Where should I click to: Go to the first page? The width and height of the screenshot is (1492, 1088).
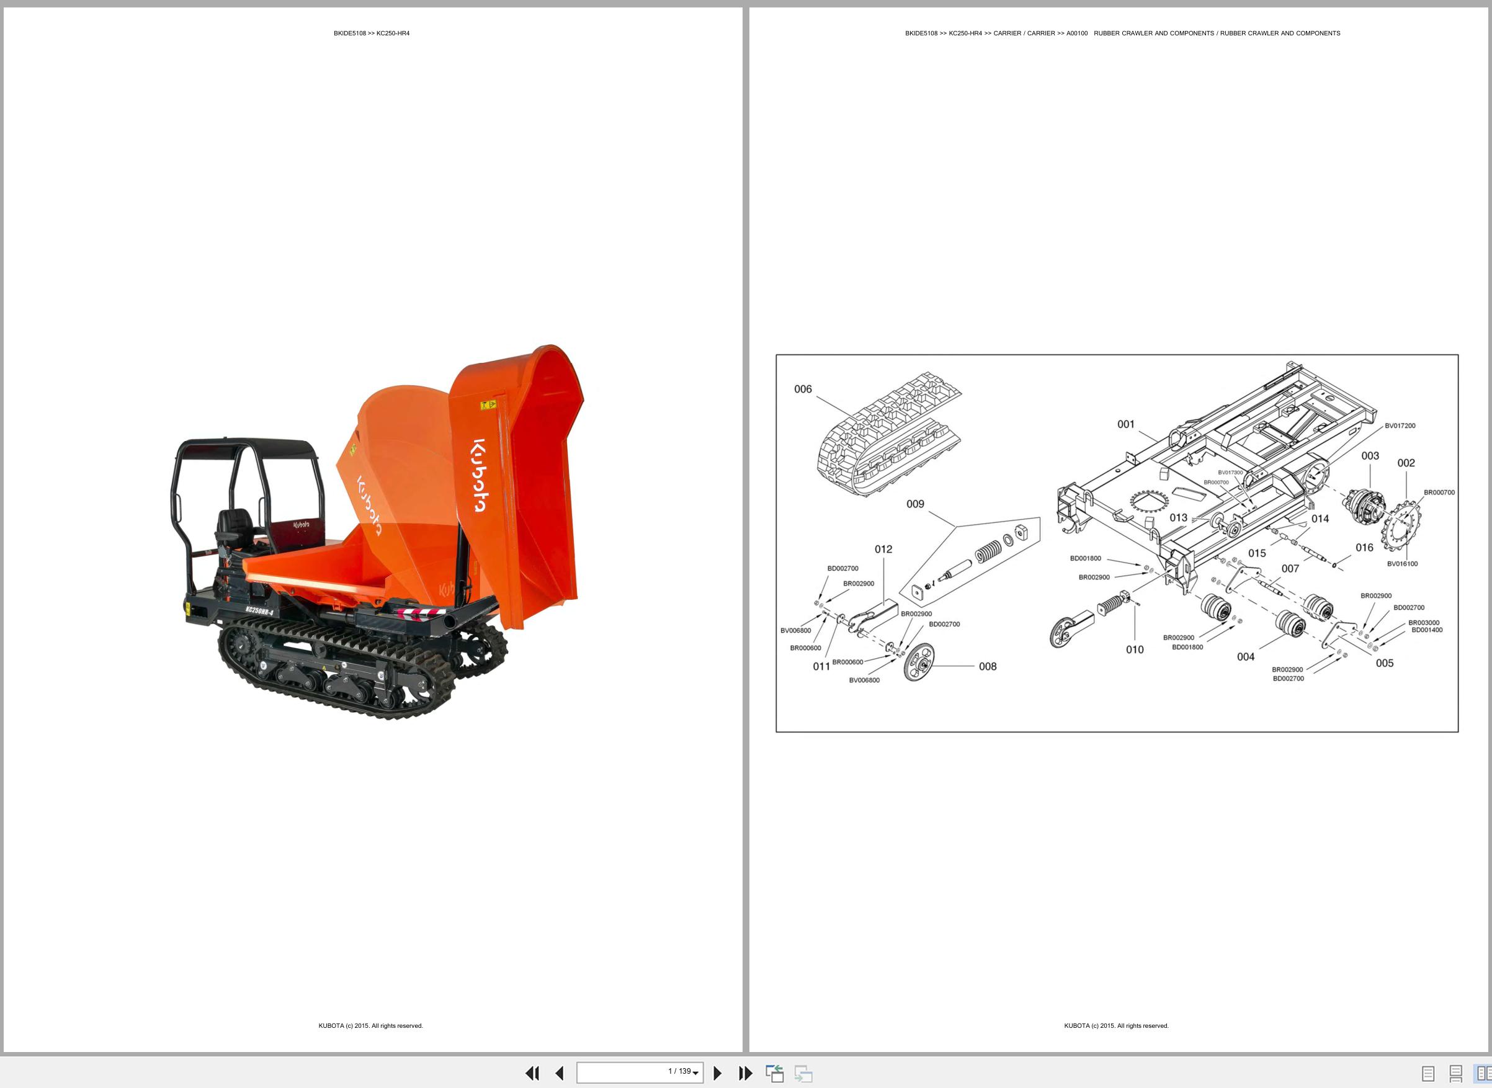(x=532, y=1073)
